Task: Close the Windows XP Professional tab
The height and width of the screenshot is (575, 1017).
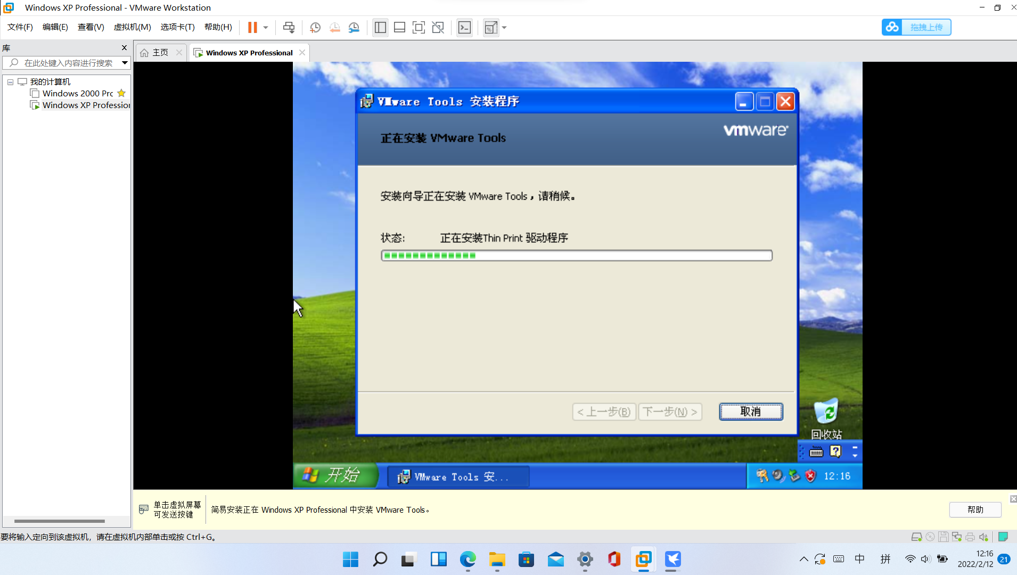Action: pyautogui.click(x=302, y=53)
